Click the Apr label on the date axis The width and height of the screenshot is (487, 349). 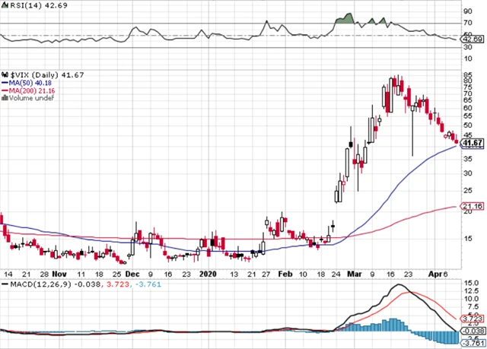(433, 272)
